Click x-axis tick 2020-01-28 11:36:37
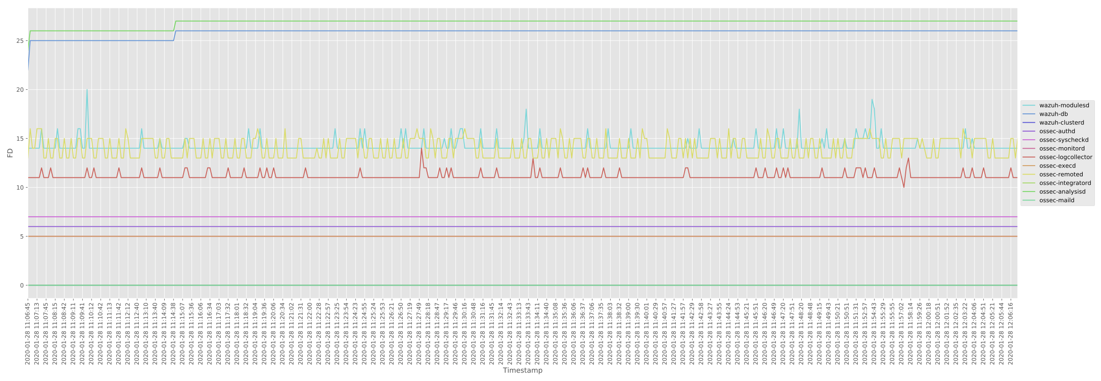1101x381 pixels. (x=582, y=333)
